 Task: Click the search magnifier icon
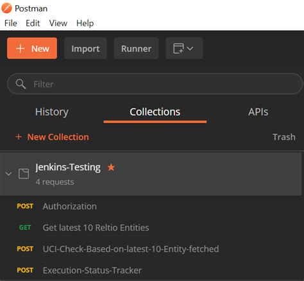tap(21, 84)
